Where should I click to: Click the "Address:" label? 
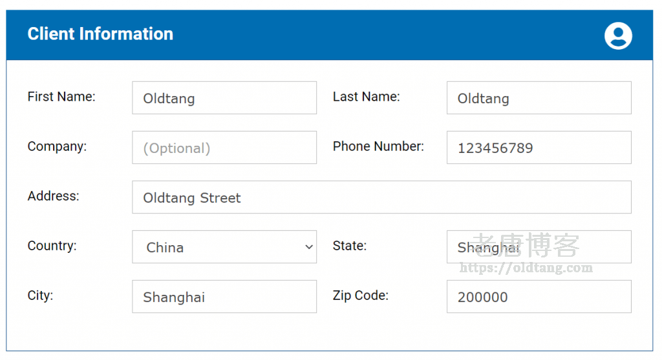coord(53,196)
